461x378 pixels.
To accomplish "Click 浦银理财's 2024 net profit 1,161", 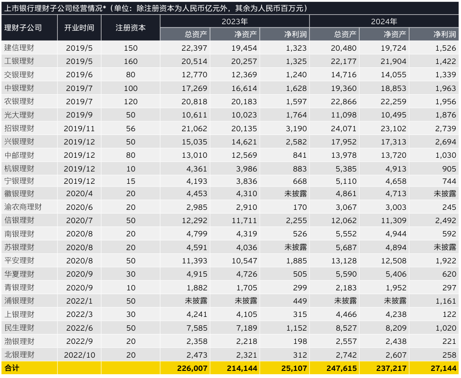I will click(445, 301).
